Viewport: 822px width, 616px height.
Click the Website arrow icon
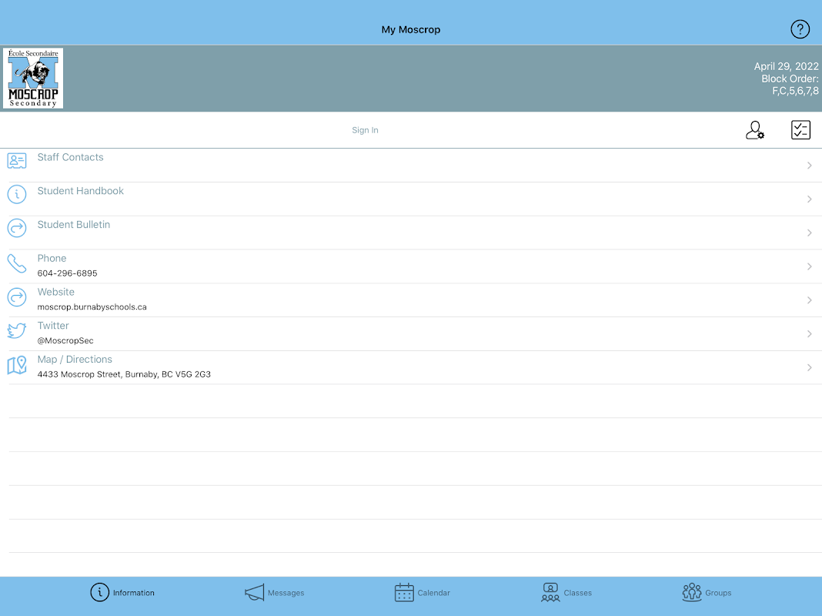click(17, 297)
